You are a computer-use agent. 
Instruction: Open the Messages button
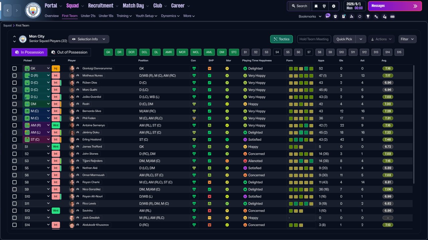[x=395, y=6]
